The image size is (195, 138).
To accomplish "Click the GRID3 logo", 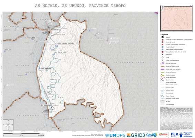I will point(136,135).
